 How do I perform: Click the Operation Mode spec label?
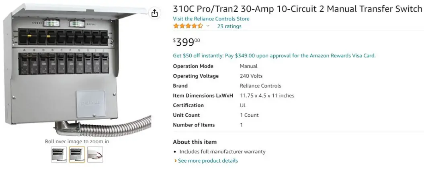(x=193, y=66)
